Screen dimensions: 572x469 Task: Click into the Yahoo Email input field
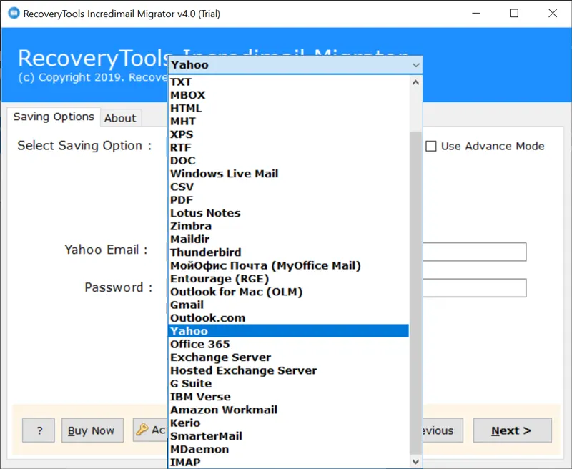pyautogui.click(x=475, y=252)
